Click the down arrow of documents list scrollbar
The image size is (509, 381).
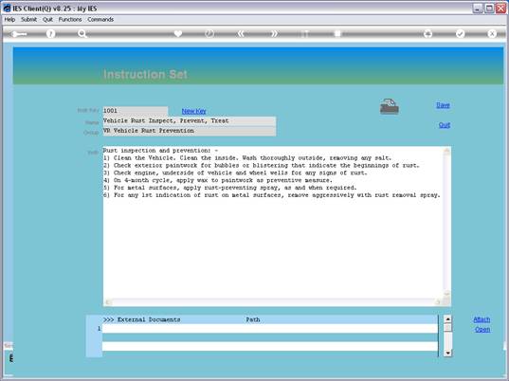pyautogui.click(x=447, y=353)
